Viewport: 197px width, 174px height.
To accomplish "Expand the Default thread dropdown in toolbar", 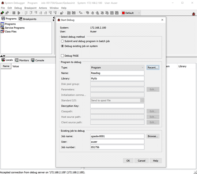I will (x=139, y=13).
